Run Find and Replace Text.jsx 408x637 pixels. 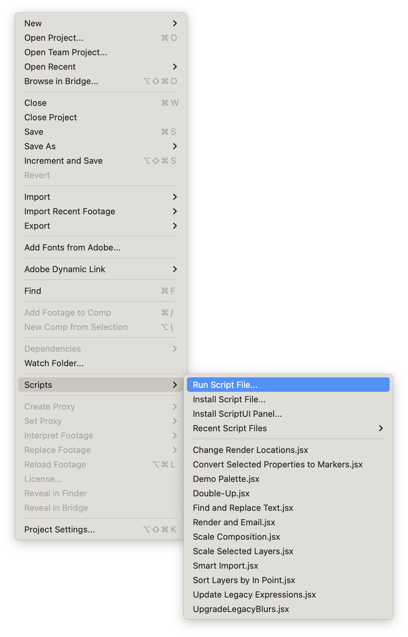288,508
